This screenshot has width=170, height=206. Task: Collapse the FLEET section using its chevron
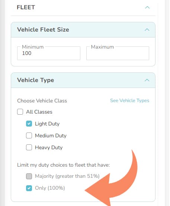[x=147, y=7]
